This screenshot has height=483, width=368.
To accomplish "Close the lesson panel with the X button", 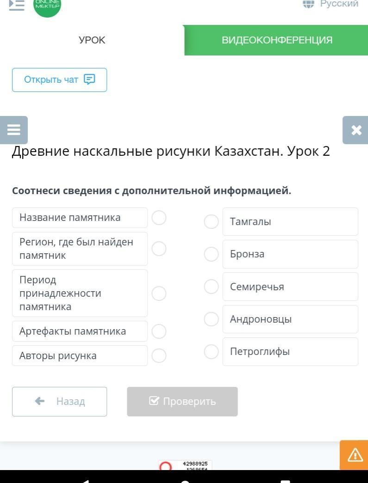I will [356, 130].
